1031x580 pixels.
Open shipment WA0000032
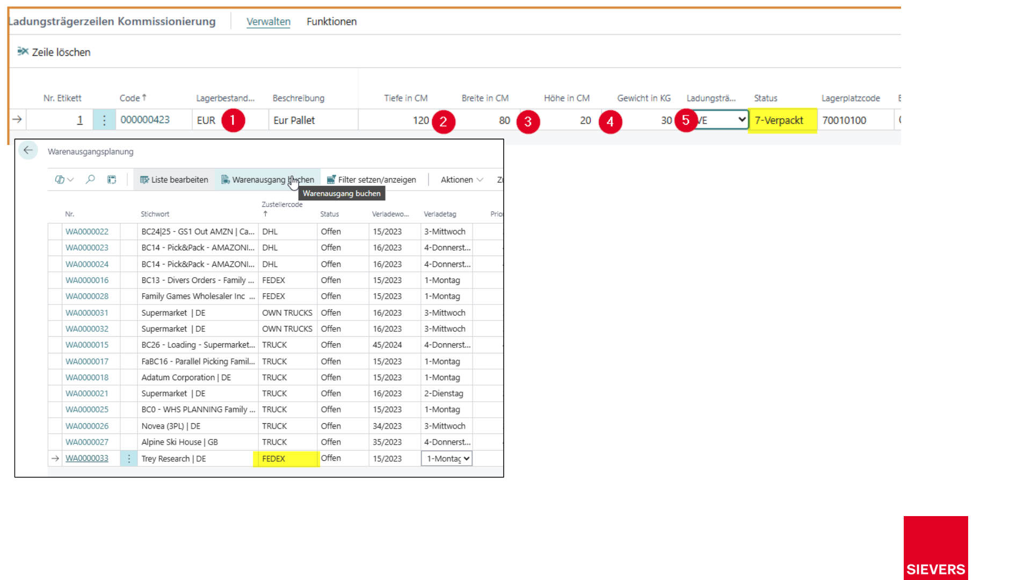[x=87, y=329]
